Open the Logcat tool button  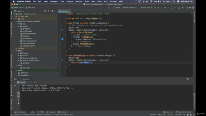pyautogui.click(x=51, y=112)
